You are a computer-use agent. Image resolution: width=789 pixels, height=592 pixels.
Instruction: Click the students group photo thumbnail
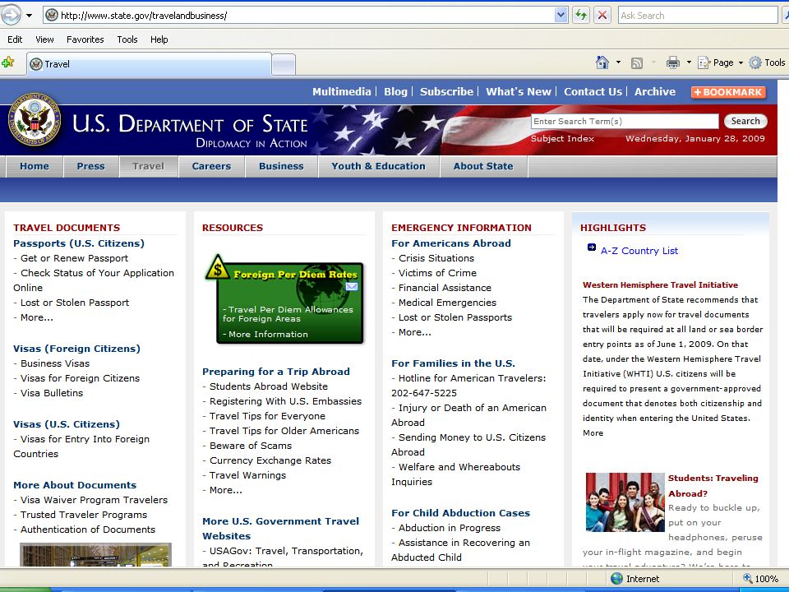(x=625, y=502)
